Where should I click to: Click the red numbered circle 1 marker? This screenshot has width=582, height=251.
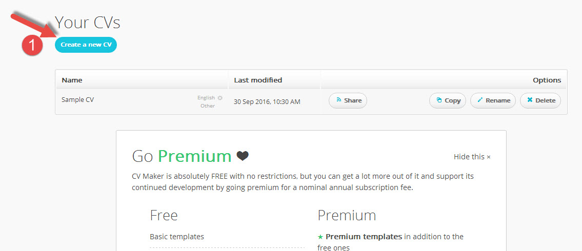click(32, 45)
